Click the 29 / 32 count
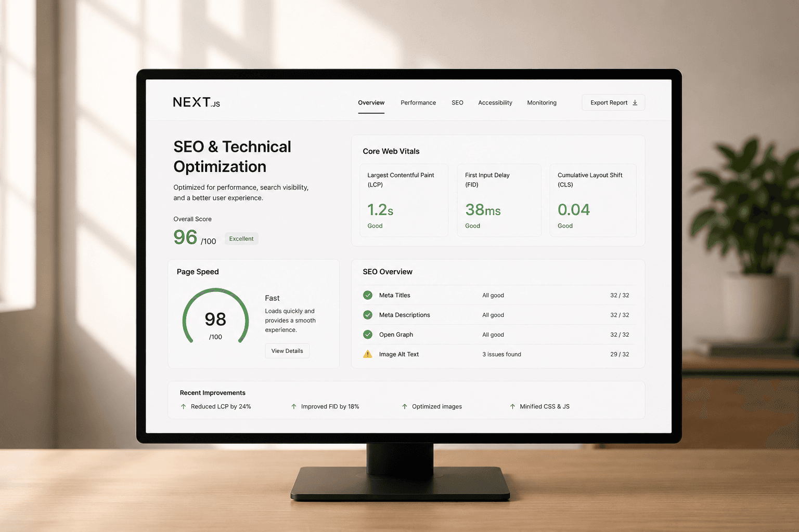Image resolution: width=799 pixels, height=532 pixels. (x=620, y=354)
